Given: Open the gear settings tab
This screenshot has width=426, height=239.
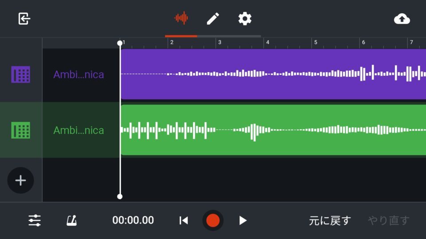Looking at the screenshot, I should [x=245, y=19].
